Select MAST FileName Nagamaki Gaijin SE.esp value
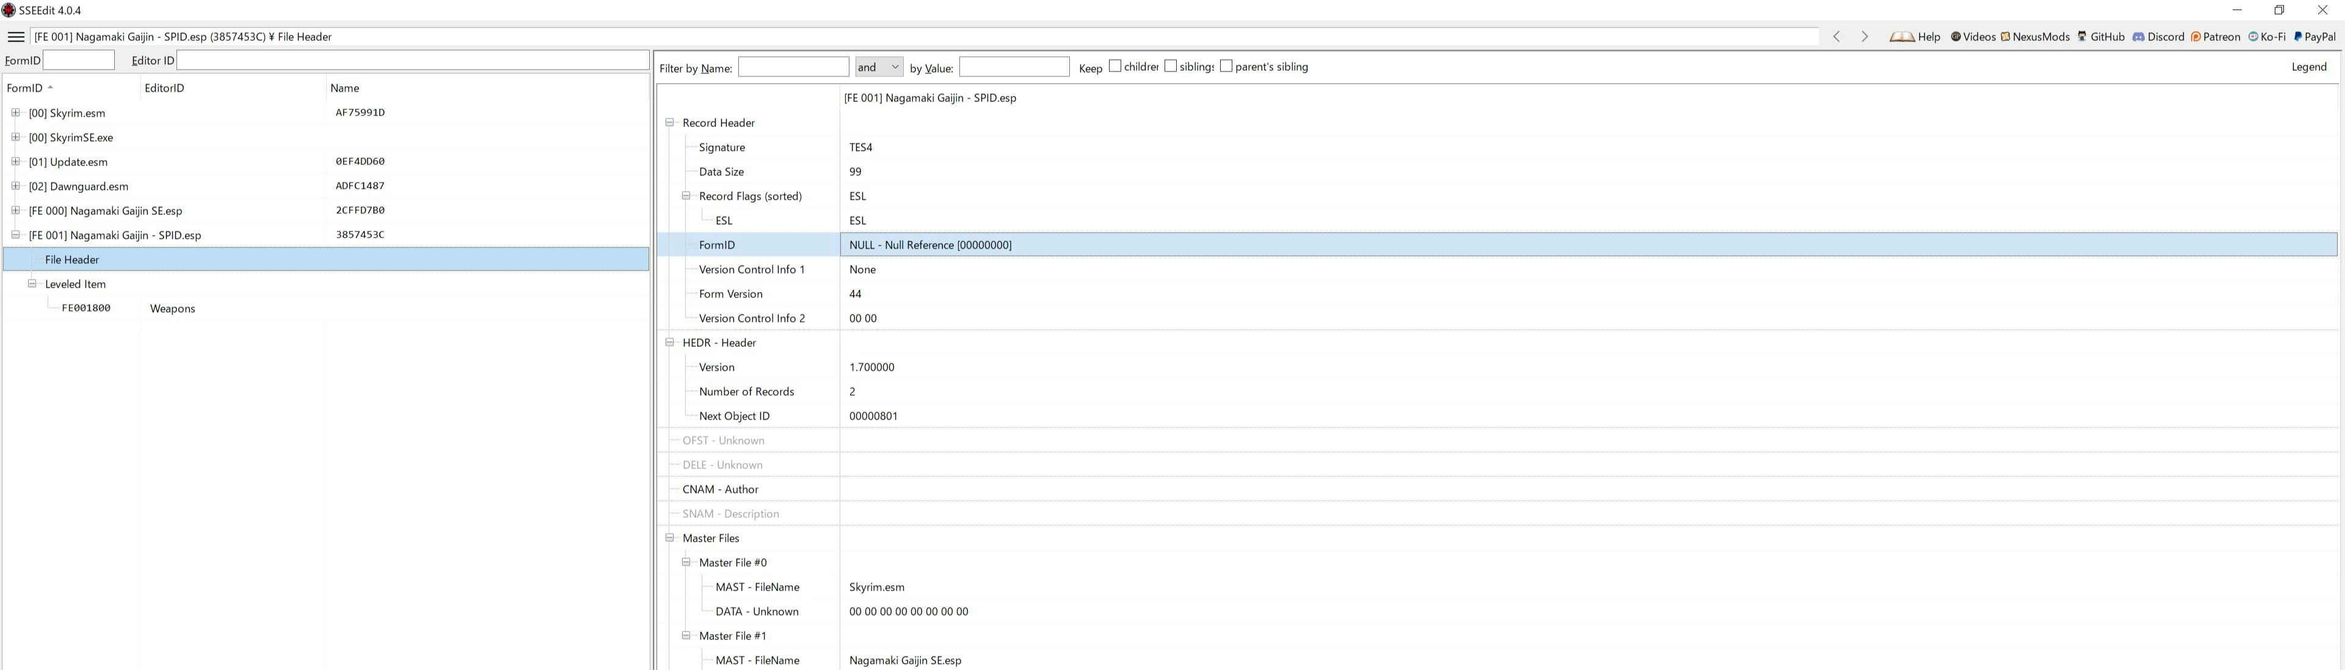 click(905, 660)
